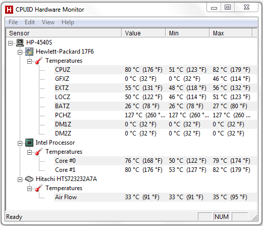263x226 pixels.
Task: Click the thermometer icon under Intel Processor
Action: click(x=39, y=152)
